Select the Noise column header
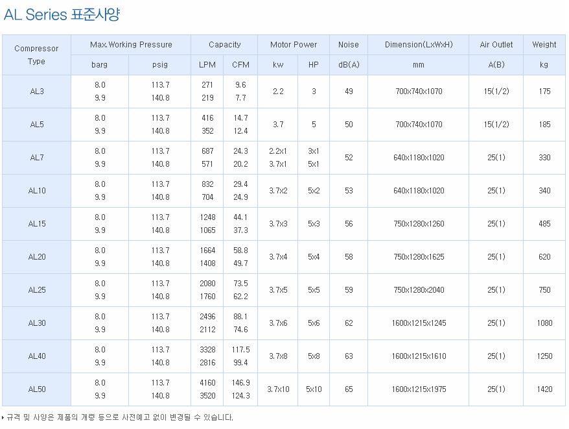 coord(349,45)
